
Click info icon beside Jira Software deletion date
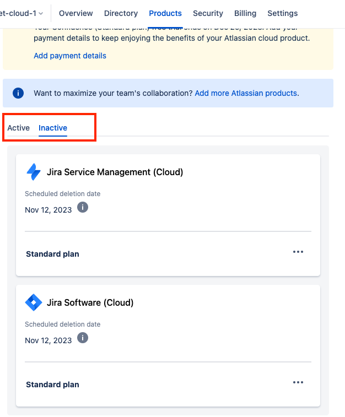point(83,338)
